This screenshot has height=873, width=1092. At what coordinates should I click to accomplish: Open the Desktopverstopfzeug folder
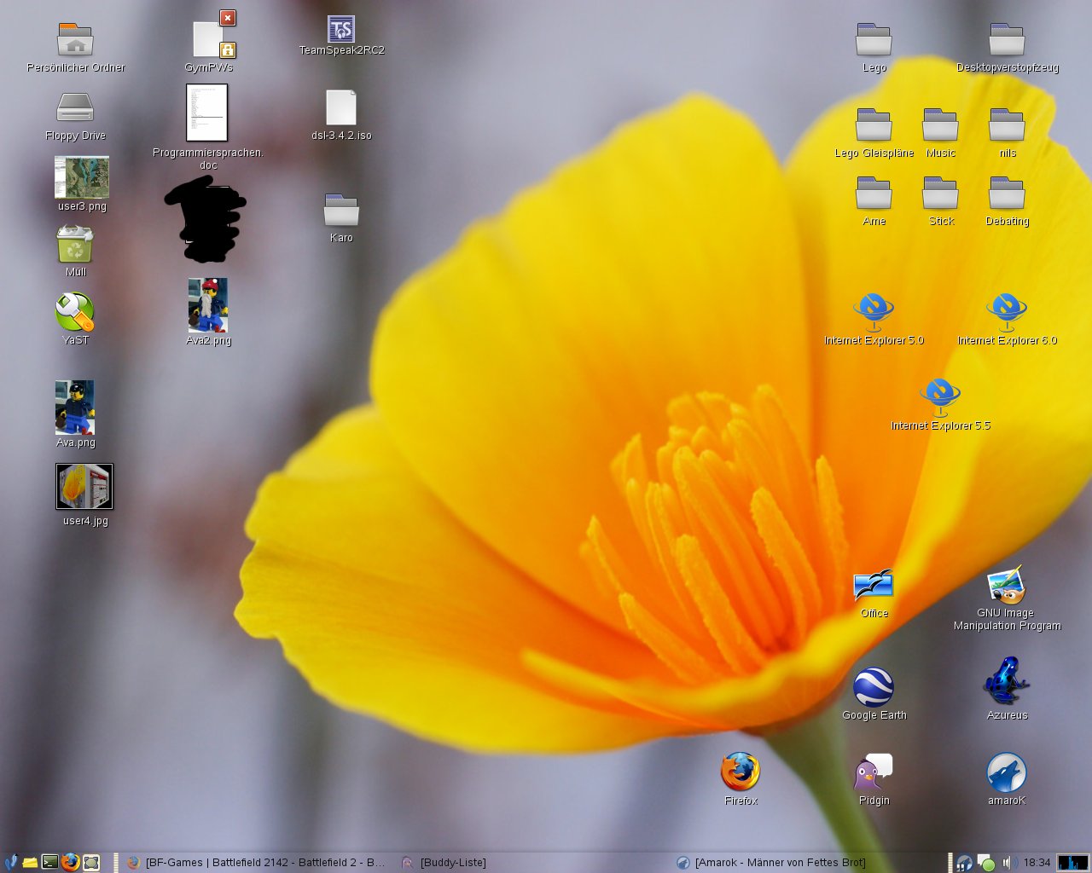(1007, 40)
